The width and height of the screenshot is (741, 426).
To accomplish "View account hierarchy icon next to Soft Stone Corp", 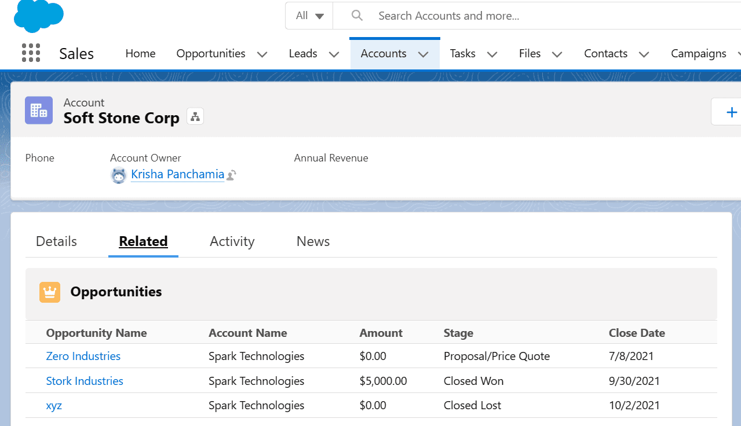I will [x=195, y=117].
